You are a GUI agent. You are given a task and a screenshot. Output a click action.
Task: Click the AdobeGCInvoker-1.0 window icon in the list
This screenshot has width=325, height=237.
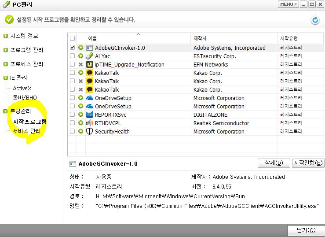(89, 48)
